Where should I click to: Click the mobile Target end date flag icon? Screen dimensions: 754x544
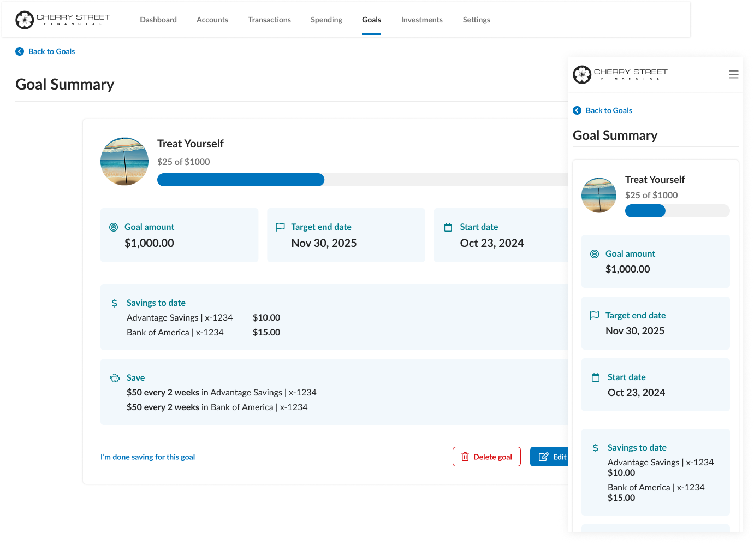(595, 315)
